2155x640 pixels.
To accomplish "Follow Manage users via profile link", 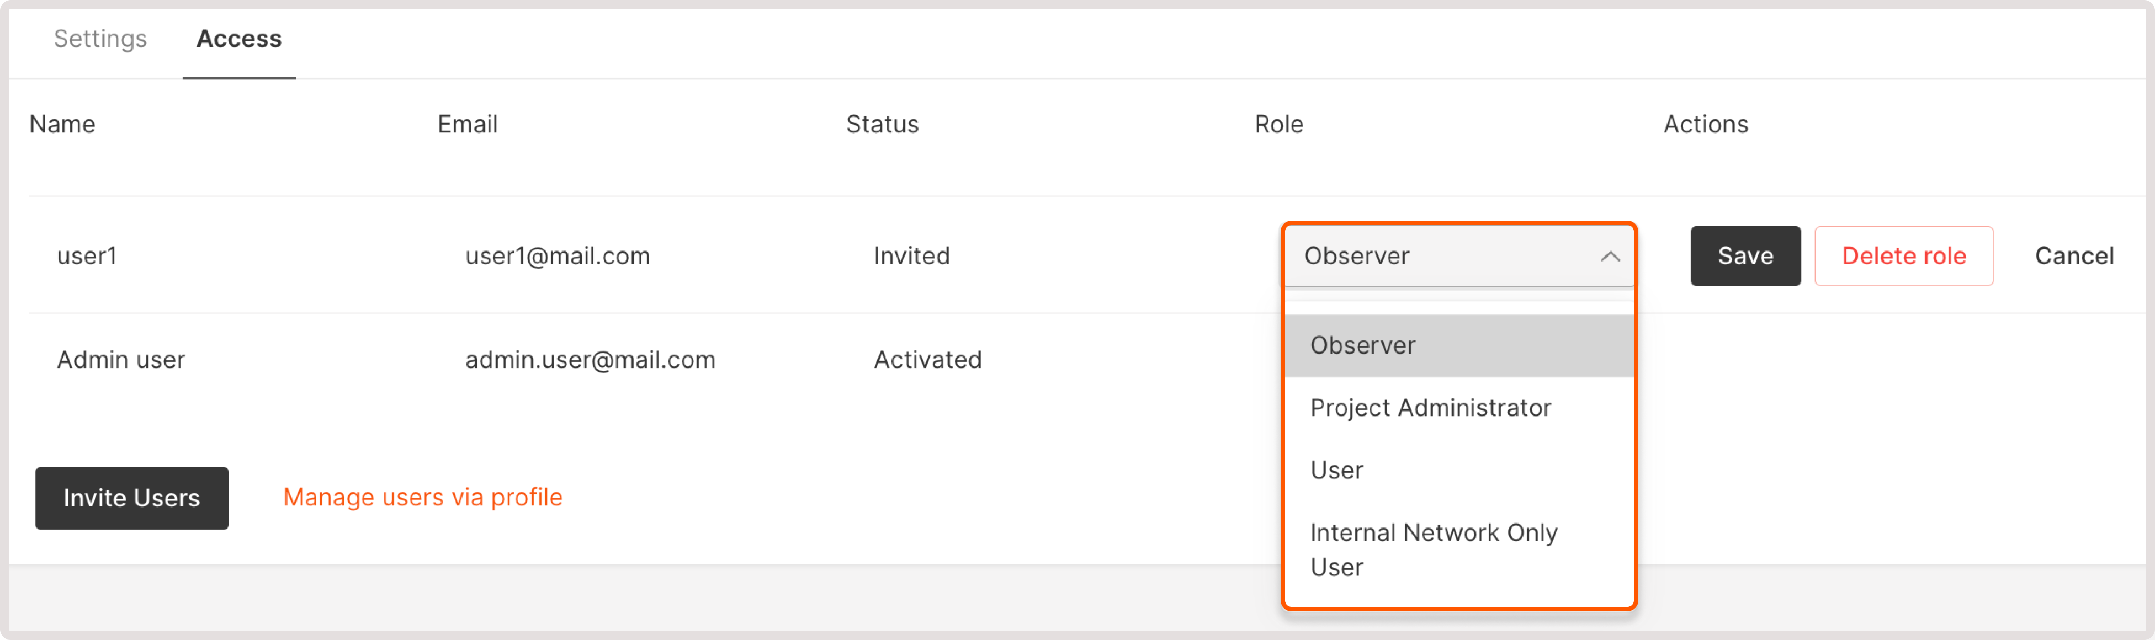I will (x=422, y=497).
